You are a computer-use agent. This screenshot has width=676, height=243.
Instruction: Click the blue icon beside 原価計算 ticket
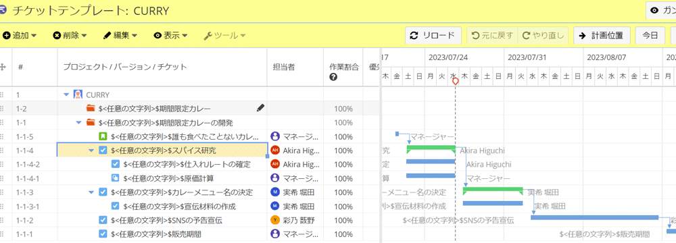coord(116,178)
